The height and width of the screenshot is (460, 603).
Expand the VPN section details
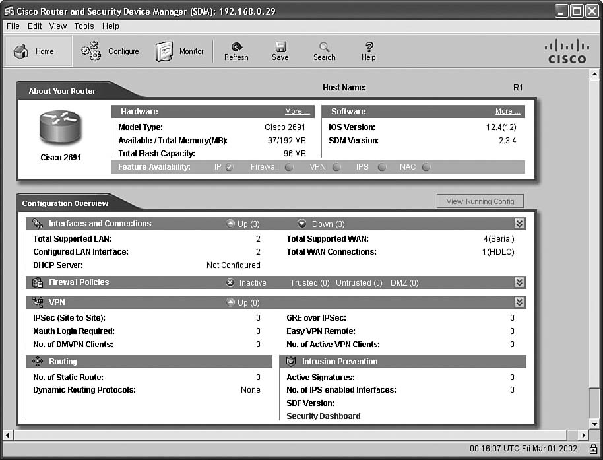click(519, 302)
